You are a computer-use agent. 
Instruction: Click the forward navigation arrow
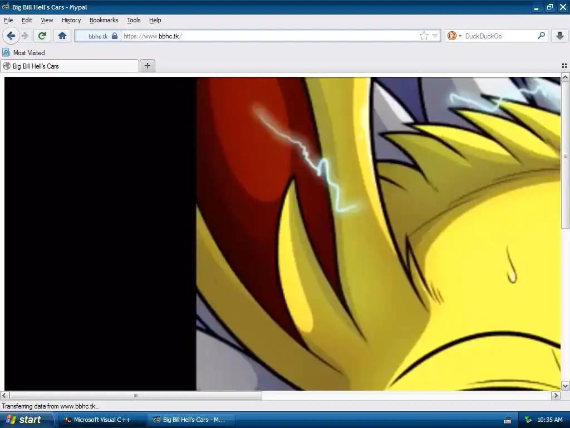(x=25, y=36)
